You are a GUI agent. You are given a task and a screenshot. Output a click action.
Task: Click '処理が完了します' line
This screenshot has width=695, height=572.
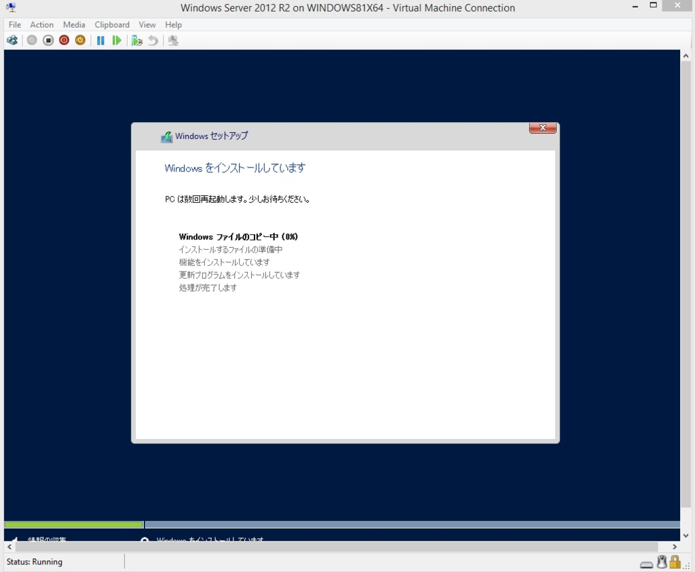(x=208, y=288)
